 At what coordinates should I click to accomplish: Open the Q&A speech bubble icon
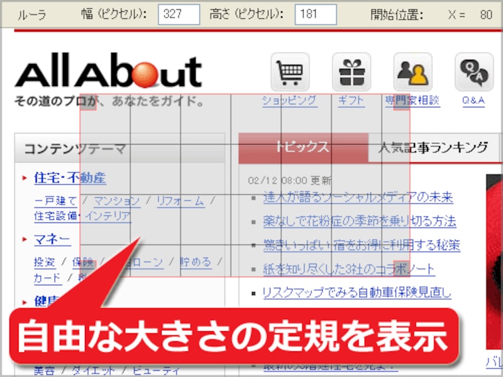pos(474,73)
